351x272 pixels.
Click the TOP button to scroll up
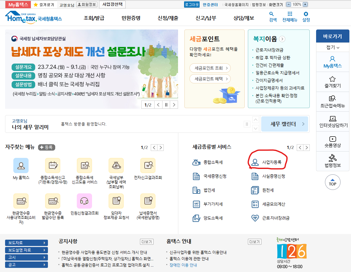tap(332, 182)
